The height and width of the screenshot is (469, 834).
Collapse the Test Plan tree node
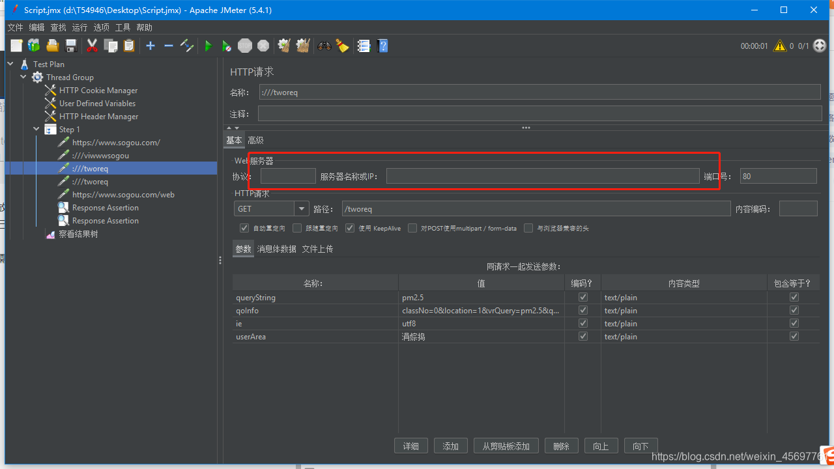pos(11,64)
